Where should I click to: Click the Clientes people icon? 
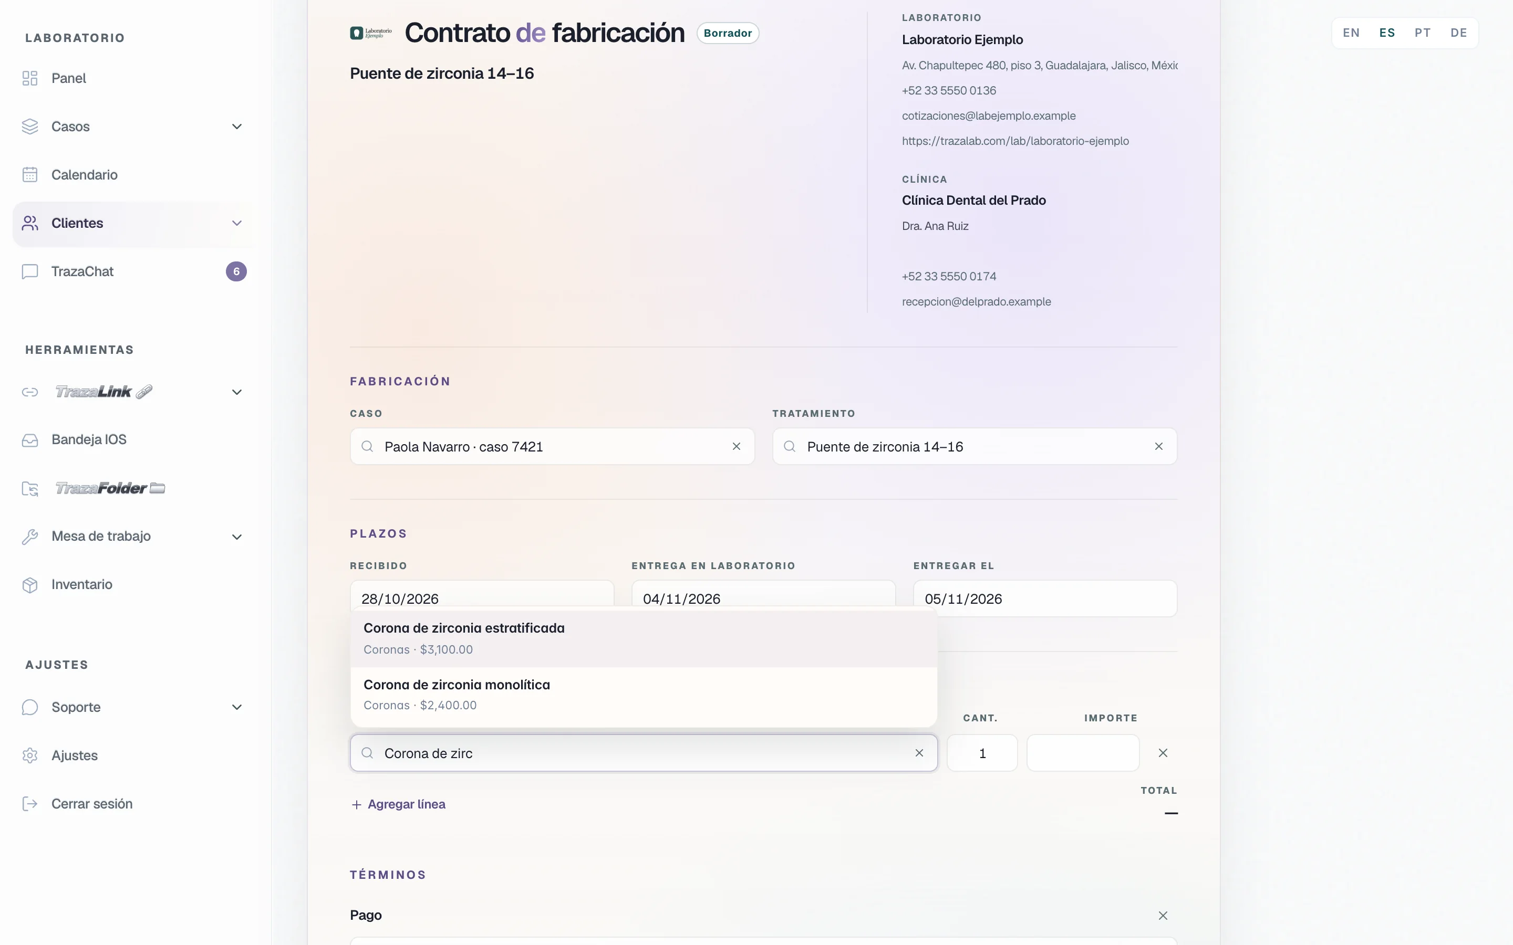point(30,223)
